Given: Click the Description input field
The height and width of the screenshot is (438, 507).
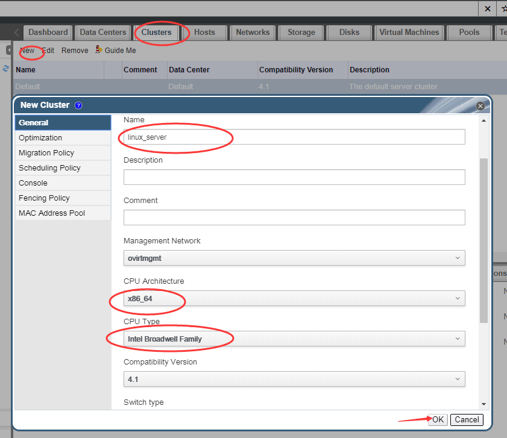Looking at the screenshot, I should point(294,177).
